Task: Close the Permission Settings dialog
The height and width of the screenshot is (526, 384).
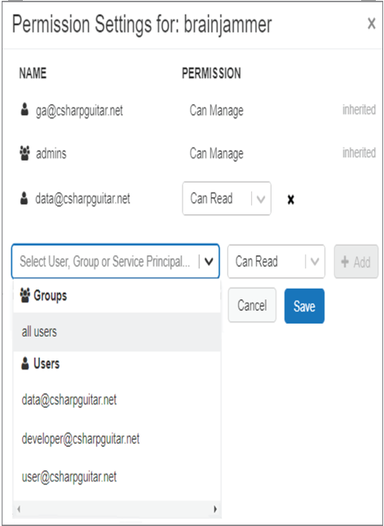Action: [371, 24]
